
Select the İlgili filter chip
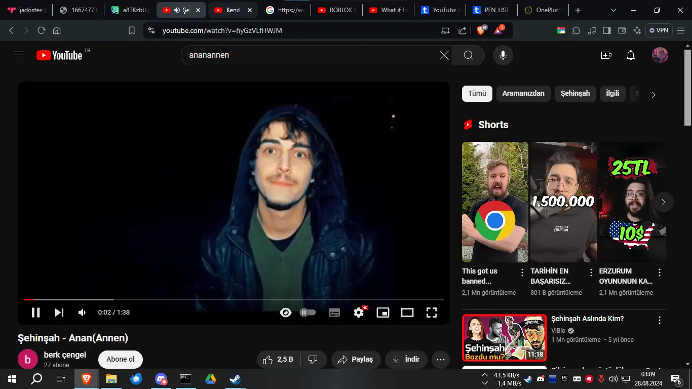pyautogui.click(x=613, y=94)
